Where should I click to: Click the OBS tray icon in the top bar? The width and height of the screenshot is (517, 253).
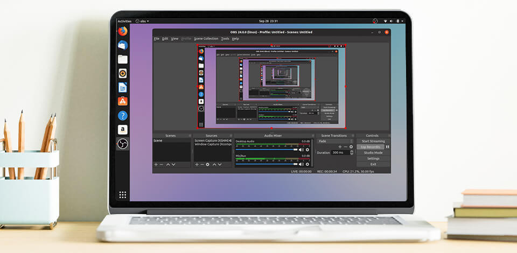coord(375,21)
